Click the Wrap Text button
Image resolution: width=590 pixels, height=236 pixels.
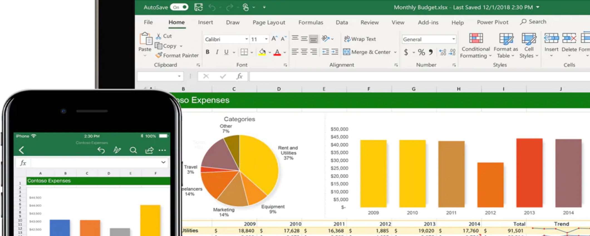[x=360, y=39]
